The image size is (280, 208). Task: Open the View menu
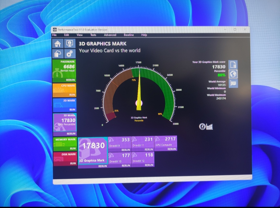pos(80,35)
